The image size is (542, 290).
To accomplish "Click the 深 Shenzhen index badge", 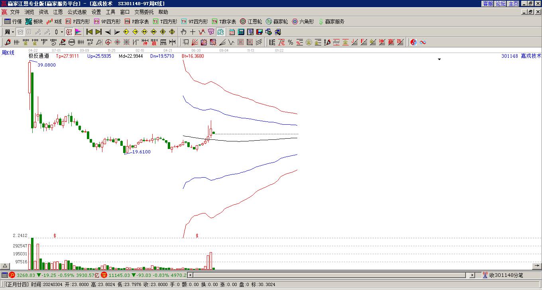I will [104, 275].
